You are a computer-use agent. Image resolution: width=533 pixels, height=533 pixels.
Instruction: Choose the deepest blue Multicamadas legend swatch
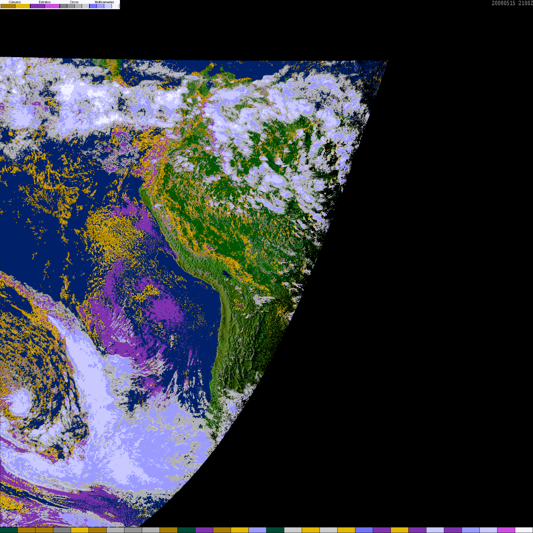(93, 6)
